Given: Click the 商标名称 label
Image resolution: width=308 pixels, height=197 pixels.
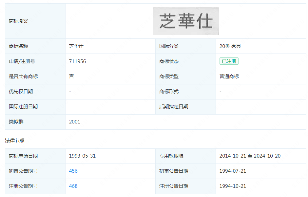Looking at the screenshot, I should pyautogui.click(x=18, y=46).
